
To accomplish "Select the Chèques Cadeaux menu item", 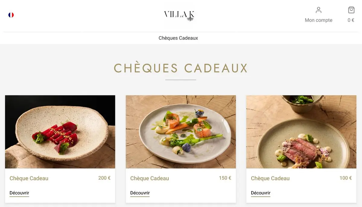I will coord(178,38).
